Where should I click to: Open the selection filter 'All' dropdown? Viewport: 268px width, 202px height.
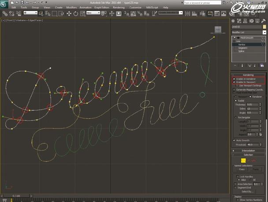(x=30, y=13)
